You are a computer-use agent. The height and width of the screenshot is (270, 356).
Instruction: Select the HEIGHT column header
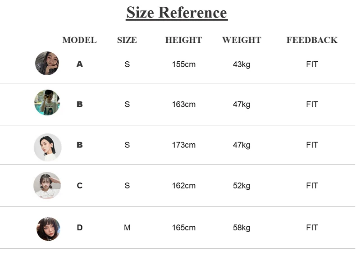coord(183,40)
